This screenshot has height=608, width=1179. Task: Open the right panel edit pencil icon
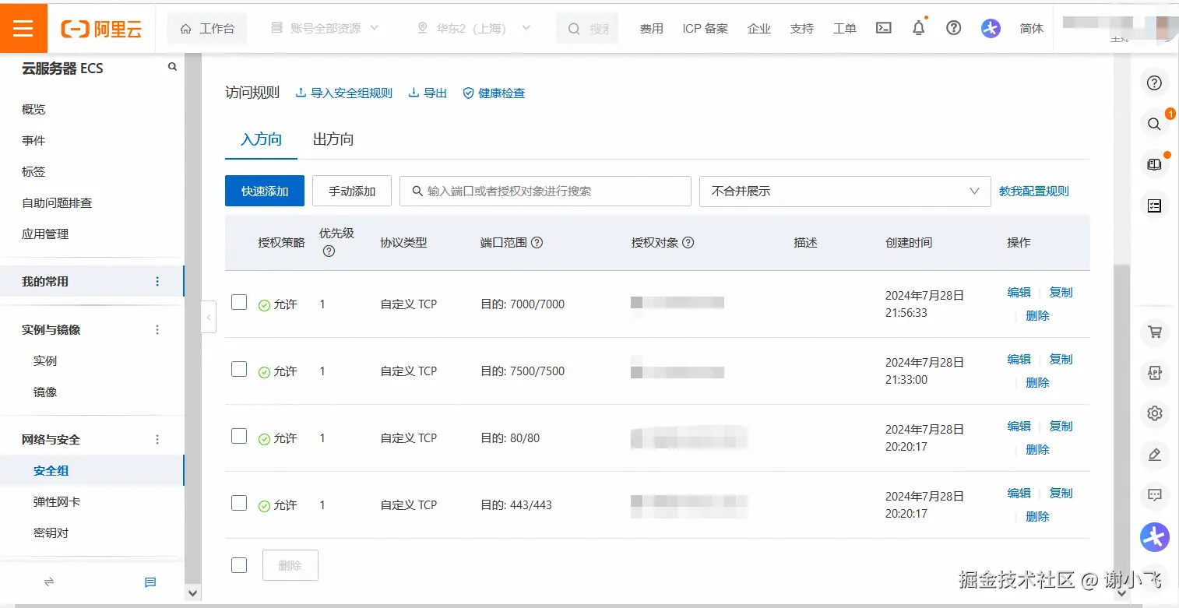point(1155,454)
